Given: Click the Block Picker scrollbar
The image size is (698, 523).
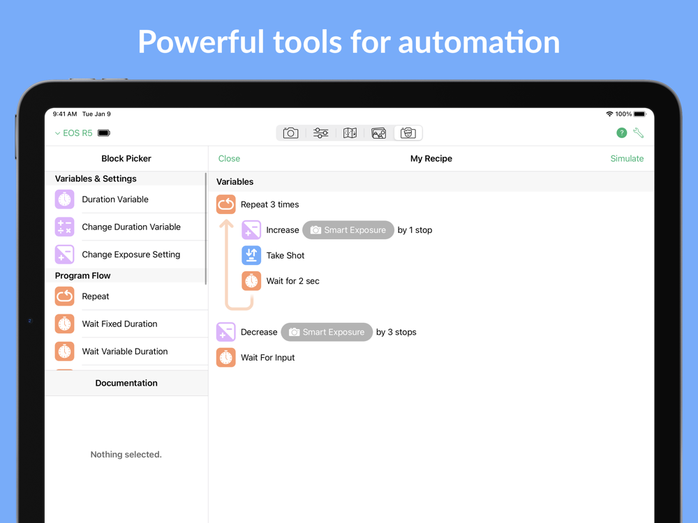Looking at the screenshot, I should click(206, 229).
